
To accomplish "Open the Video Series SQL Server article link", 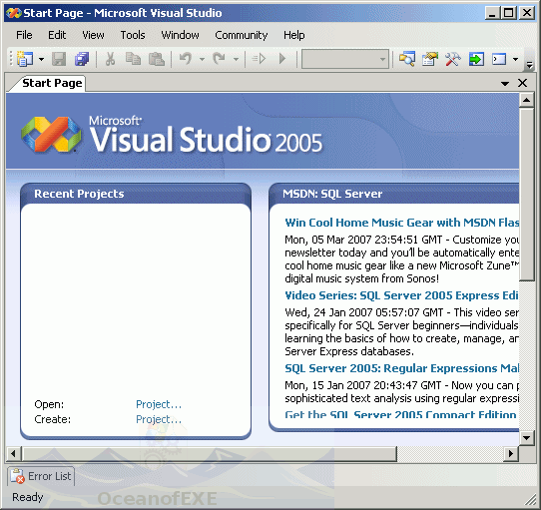I will click(401, 295).
